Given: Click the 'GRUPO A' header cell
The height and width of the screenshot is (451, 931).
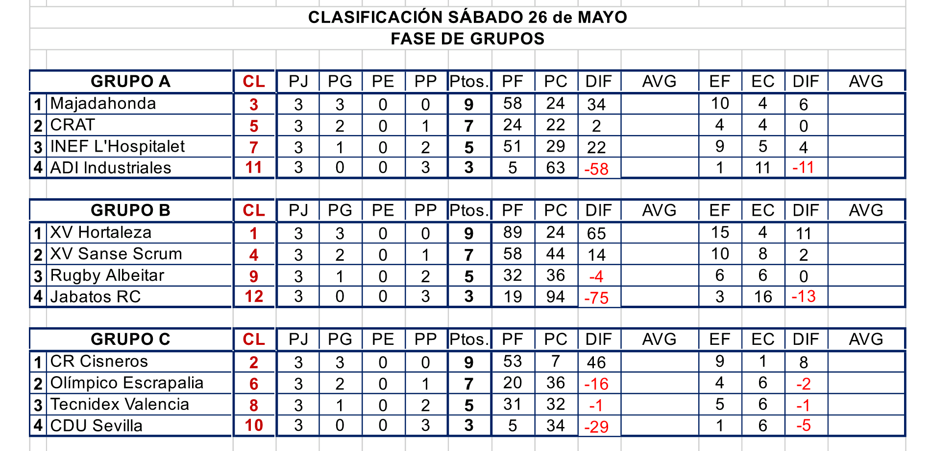Looking at the screenshot, I should [130, 81].
